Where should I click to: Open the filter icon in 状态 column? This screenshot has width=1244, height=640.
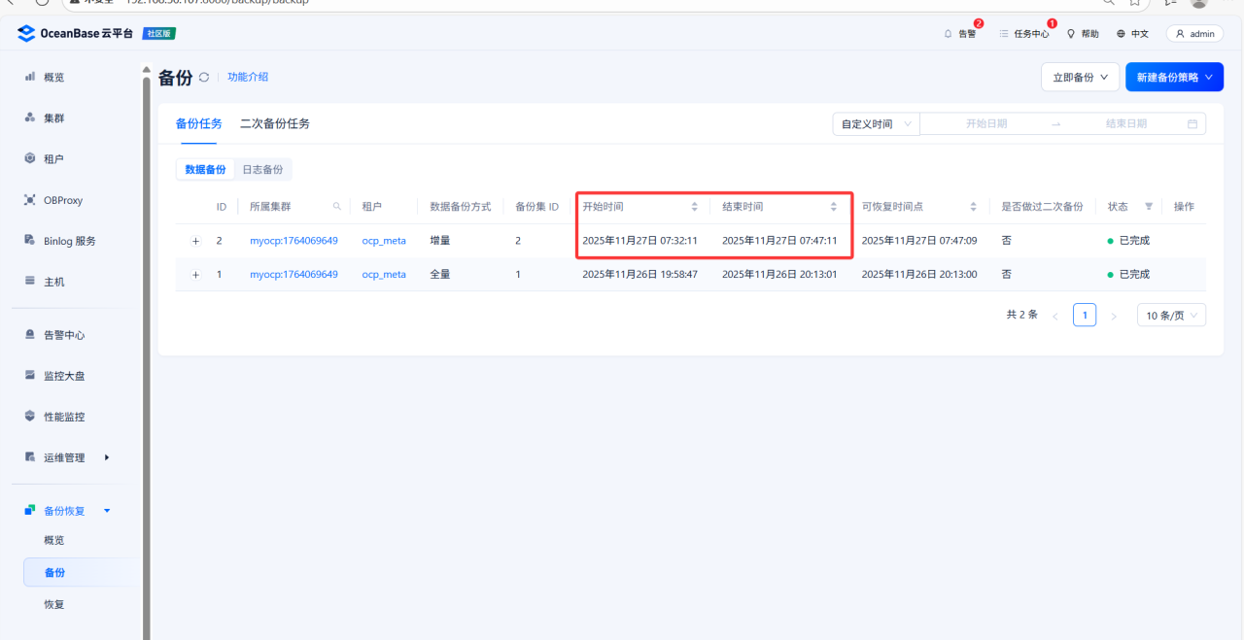(1149, 207)
